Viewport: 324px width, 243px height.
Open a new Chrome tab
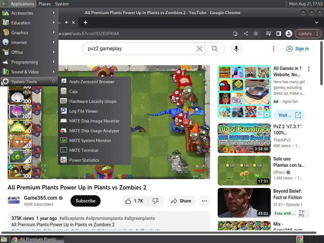(x=85, y=22)
